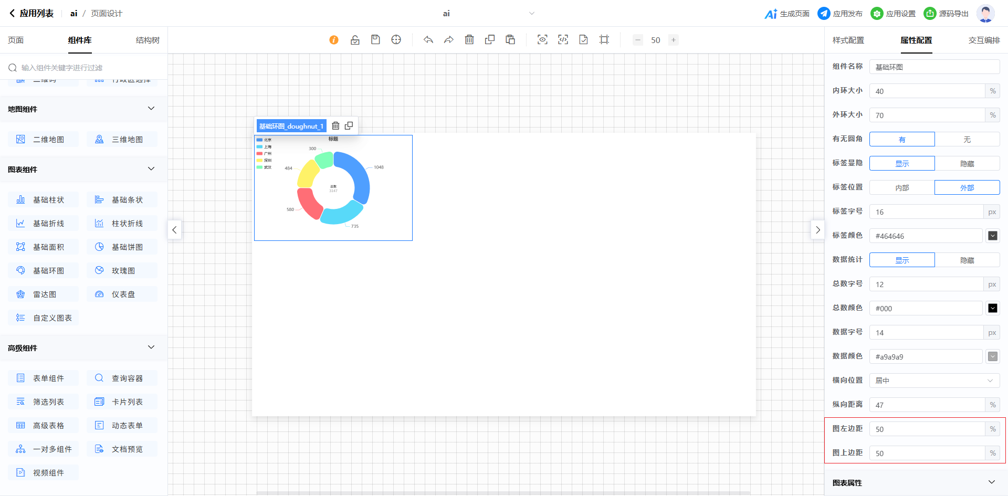
Task: Click the zoom in plus button
Action: click(673, 40)
